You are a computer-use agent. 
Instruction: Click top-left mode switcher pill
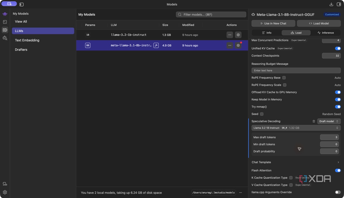(x=9, y=4)
